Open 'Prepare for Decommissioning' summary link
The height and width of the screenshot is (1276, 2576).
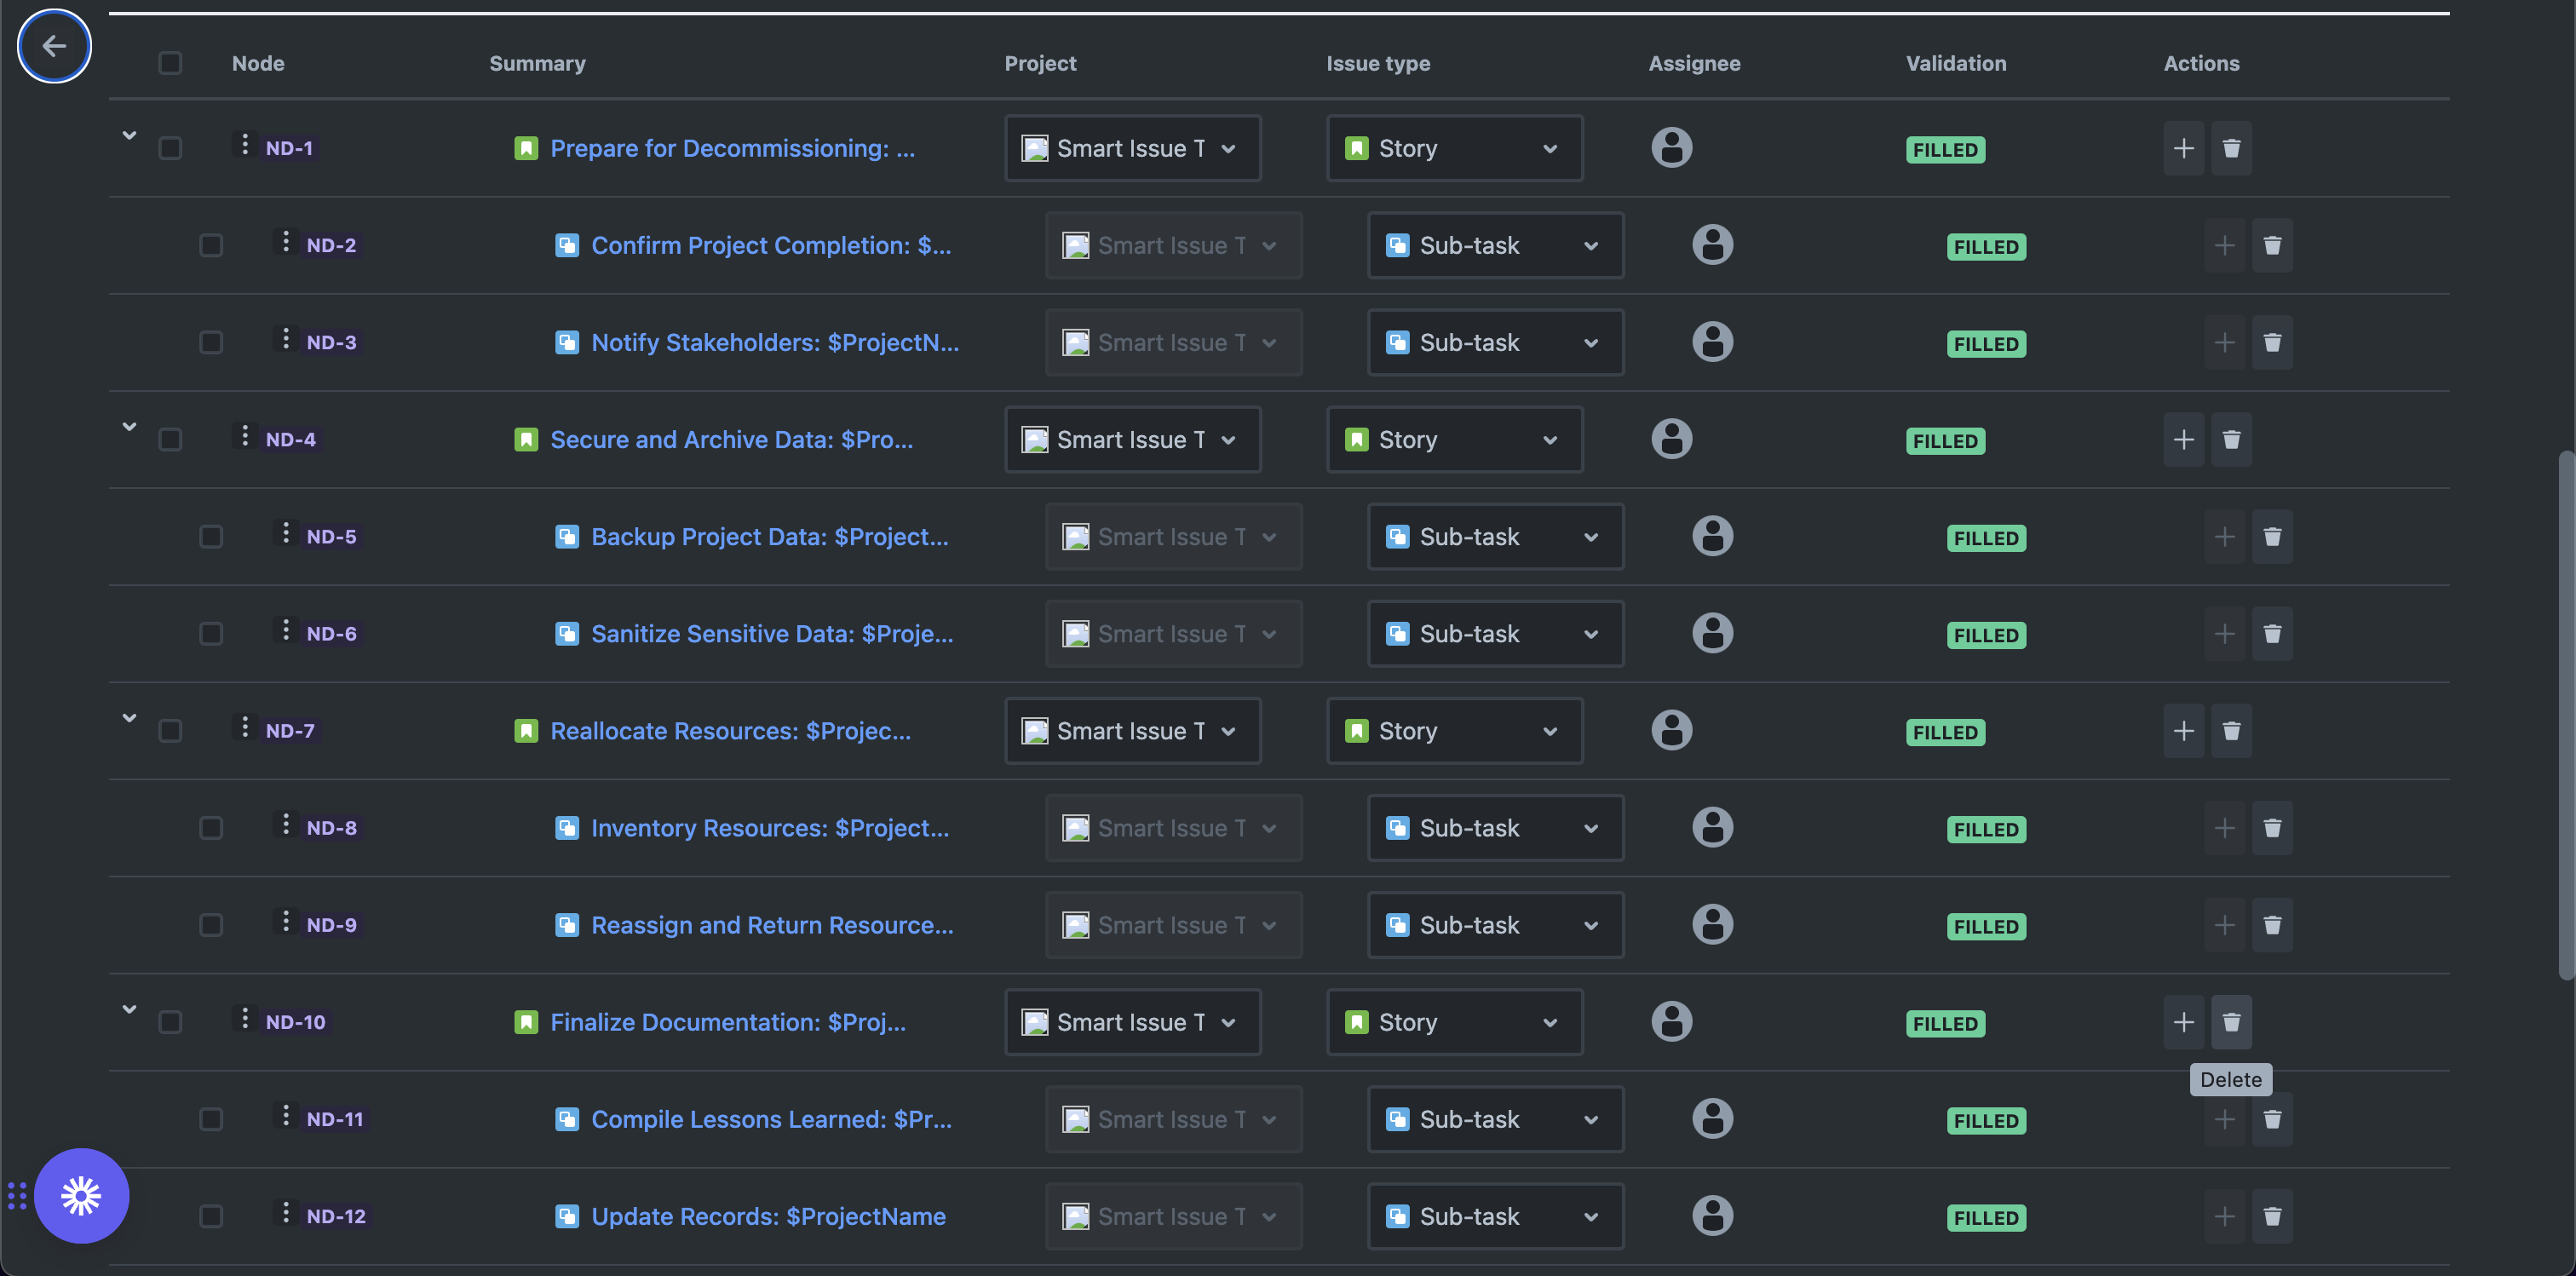pyautogui.click(x=731, y=148)
